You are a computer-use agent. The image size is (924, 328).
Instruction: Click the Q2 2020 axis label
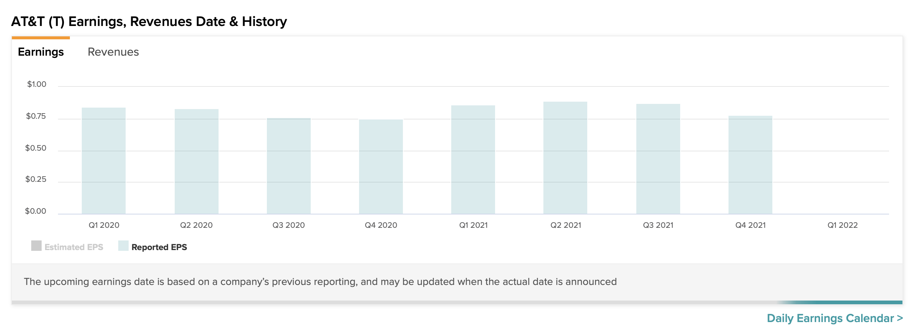click(196, 225)
